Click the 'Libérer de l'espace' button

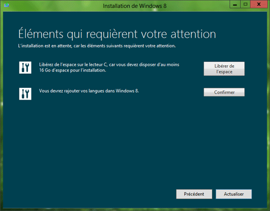[224, 69]
